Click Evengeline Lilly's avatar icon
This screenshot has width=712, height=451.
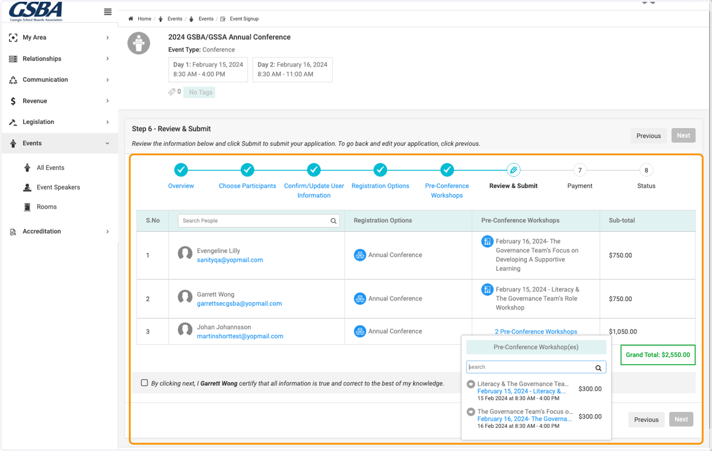point(185,254)
